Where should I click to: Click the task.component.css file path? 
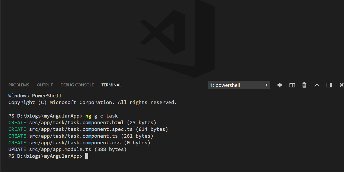[75, 143]
